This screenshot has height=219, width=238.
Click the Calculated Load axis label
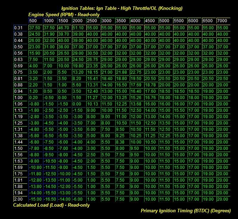(x=51, y=205)
